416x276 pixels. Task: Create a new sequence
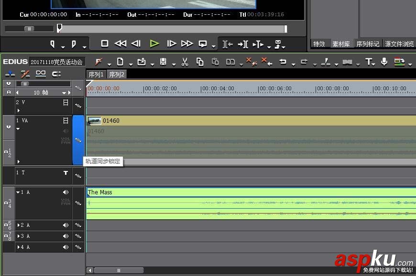(120, 62)
